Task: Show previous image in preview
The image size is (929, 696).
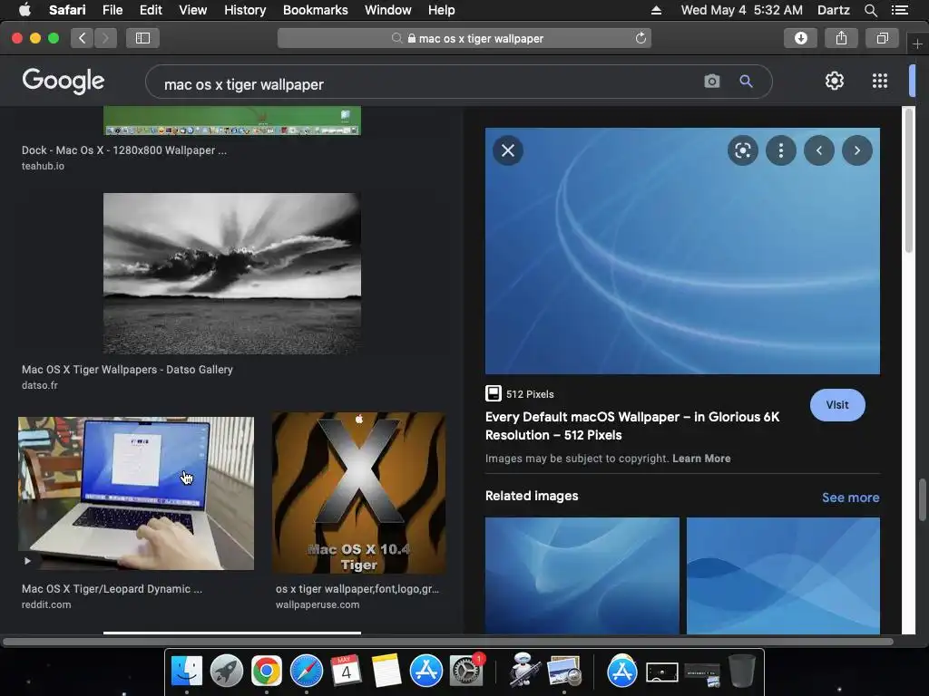Action: pos(819,150)
